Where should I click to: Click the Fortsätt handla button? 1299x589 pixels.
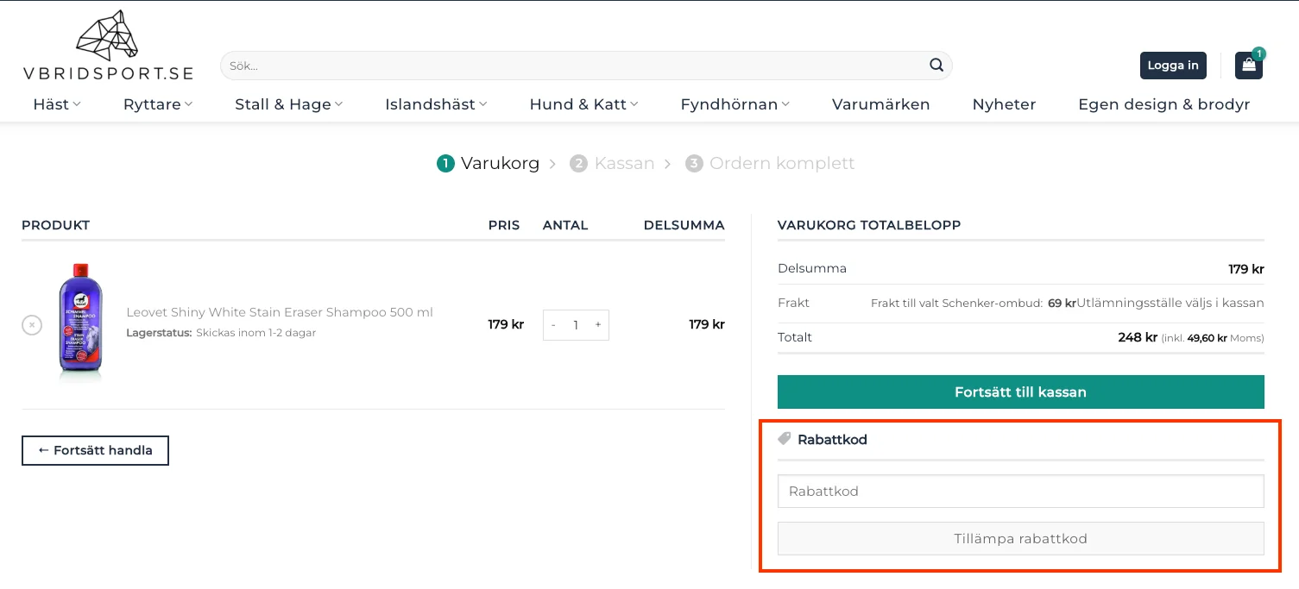point(95,450)
